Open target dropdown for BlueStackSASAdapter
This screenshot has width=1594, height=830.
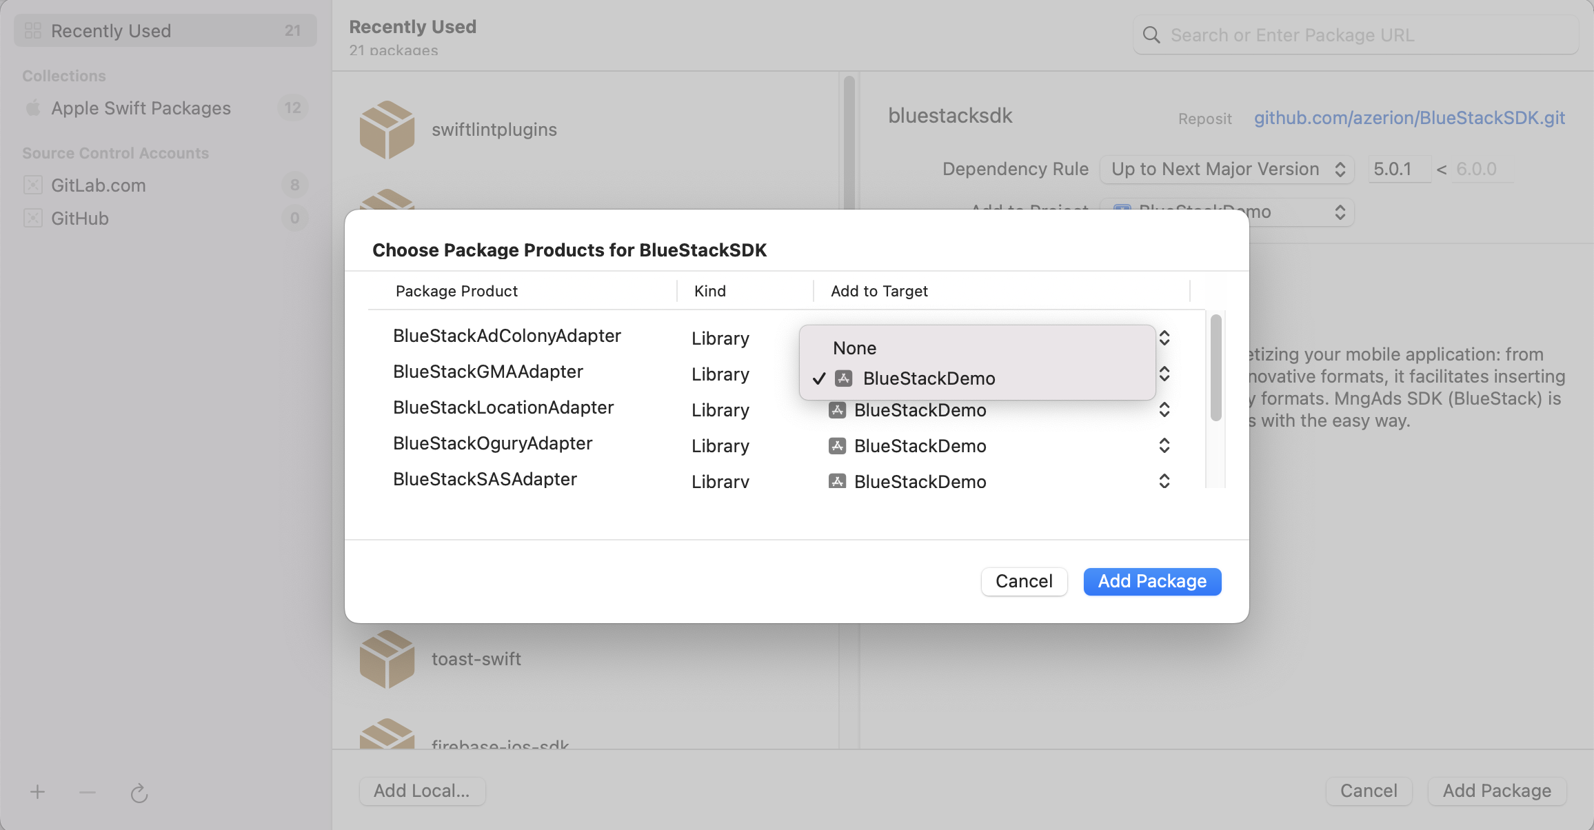[x=1000, y=481]
